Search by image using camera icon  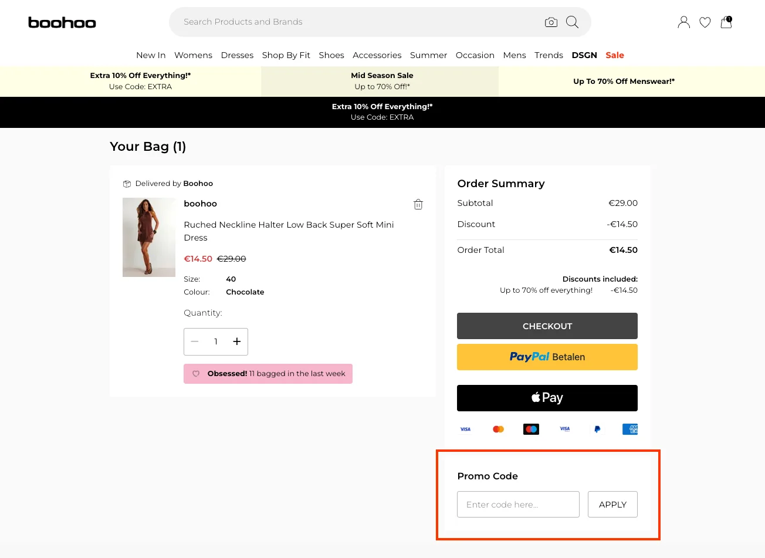[551, 22]
